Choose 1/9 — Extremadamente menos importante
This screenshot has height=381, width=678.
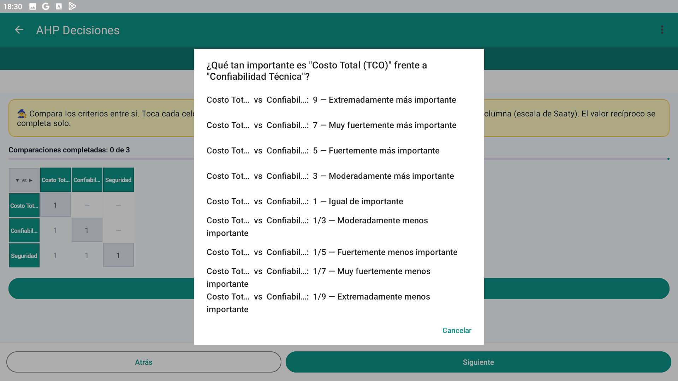point(339,303)
